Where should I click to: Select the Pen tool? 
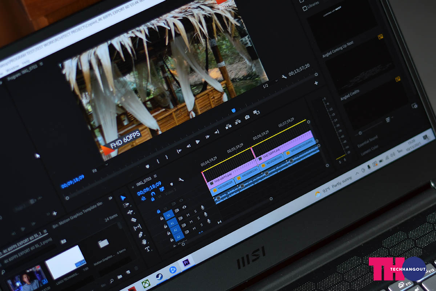141,235
